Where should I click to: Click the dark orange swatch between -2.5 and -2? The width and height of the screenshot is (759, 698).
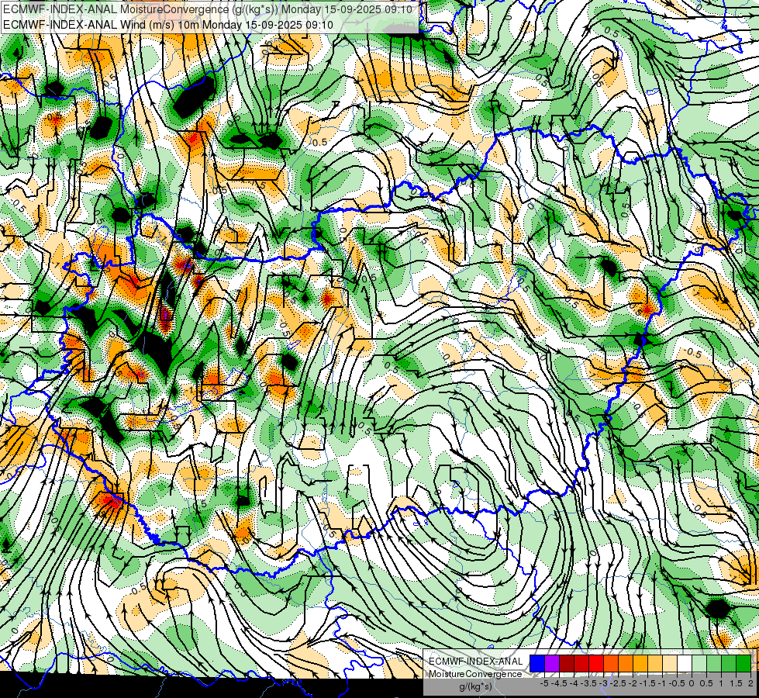[x=626, y=664]
